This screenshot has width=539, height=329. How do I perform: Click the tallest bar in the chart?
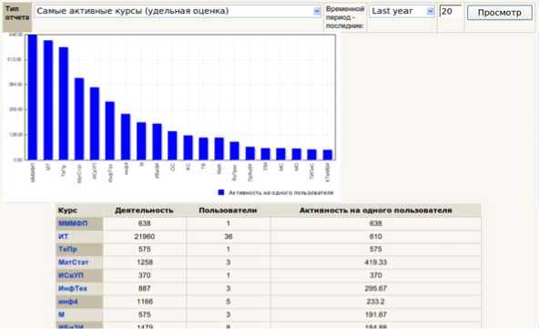[x=32, y=97]
